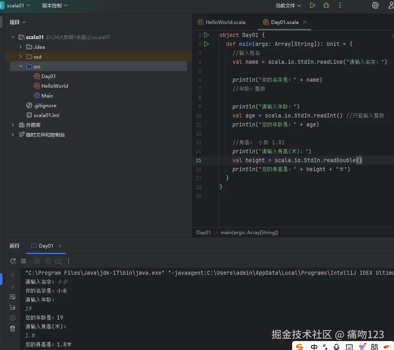This screenshot has width=394, height=350.
Task: Select the Day01 run tab
Action: [45, 246]
